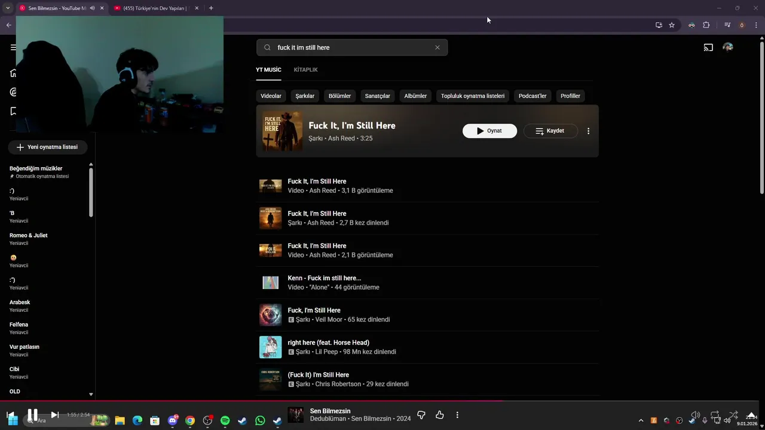Open Chrome three-dot menu
Image resolution: width=765 pixels, height=430 pixels.
(756, 25)
